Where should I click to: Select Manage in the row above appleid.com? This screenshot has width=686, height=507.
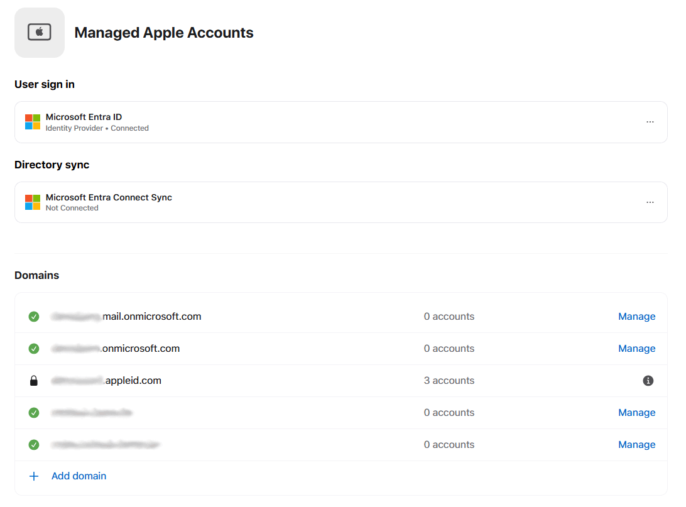pos(636,349)
